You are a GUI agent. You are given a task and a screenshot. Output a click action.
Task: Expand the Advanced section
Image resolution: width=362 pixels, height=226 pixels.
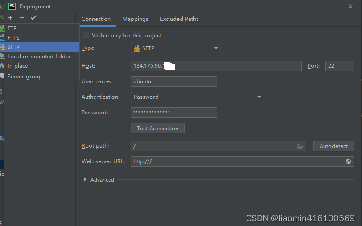tap(85, 179)
